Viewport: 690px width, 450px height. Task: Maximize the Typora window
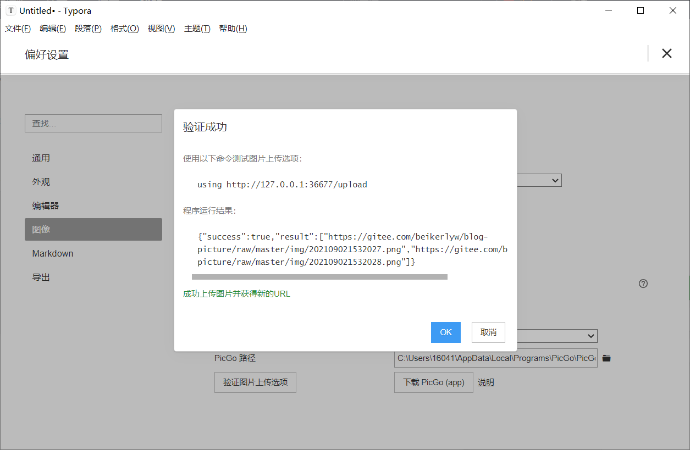641,10
